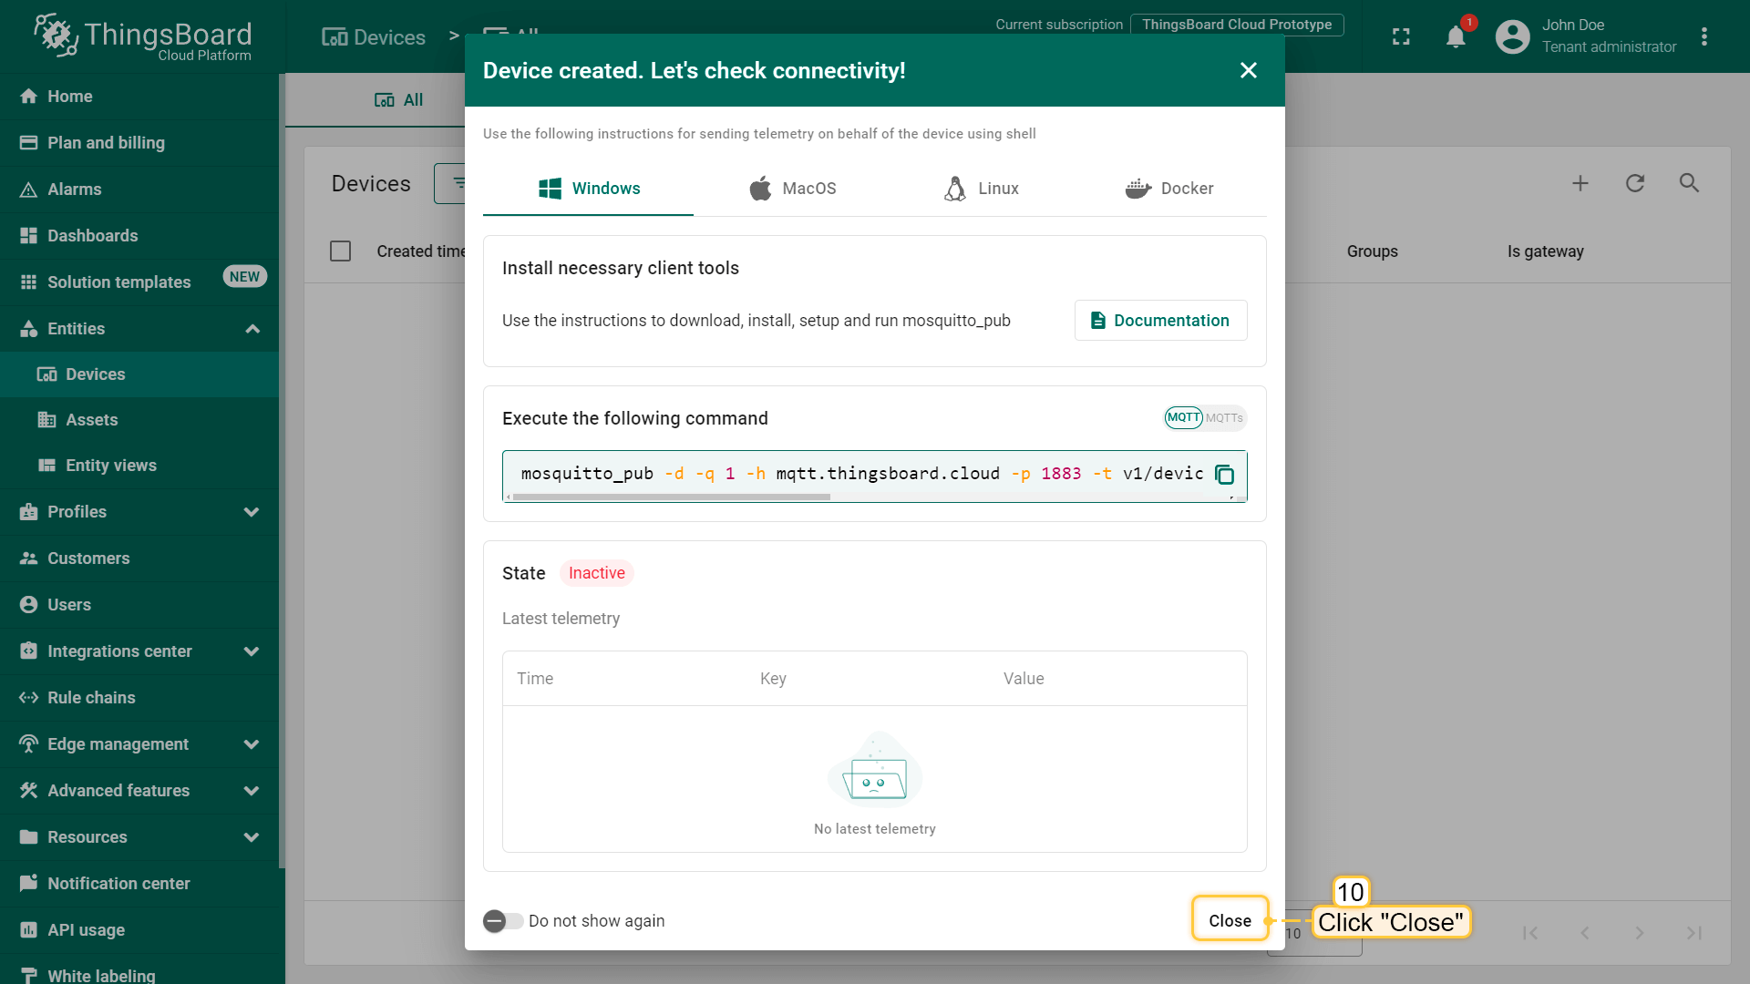Copy the mosquitto_pub command to clipboard
The width and height of the screenshot is (1750, 984).
pyautogui.click(x=1224, y=475)
